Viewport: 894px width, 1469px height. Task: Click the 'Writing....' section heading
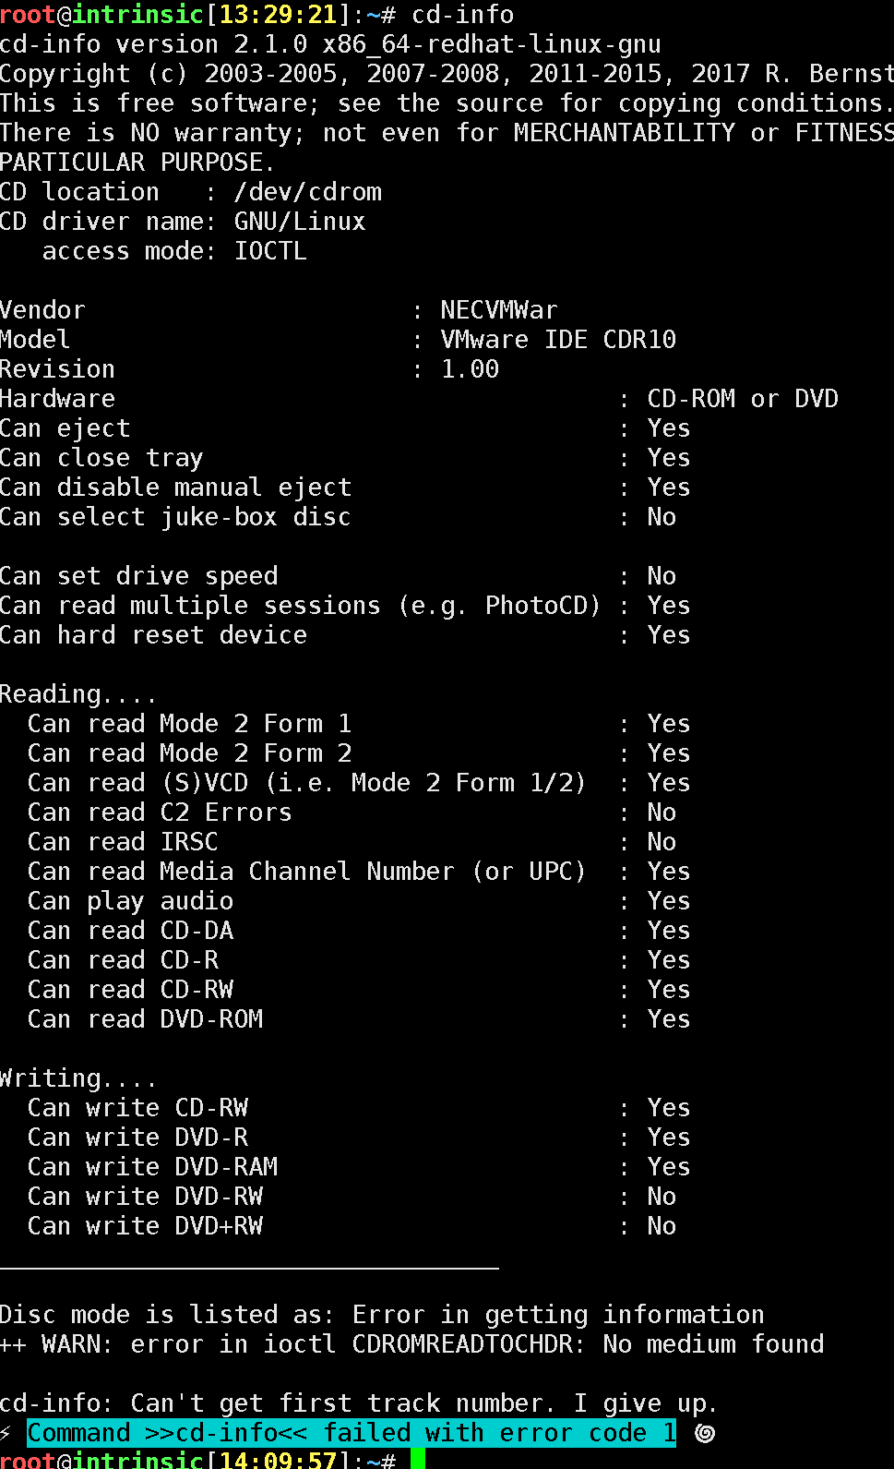(x=77, y=1078)
